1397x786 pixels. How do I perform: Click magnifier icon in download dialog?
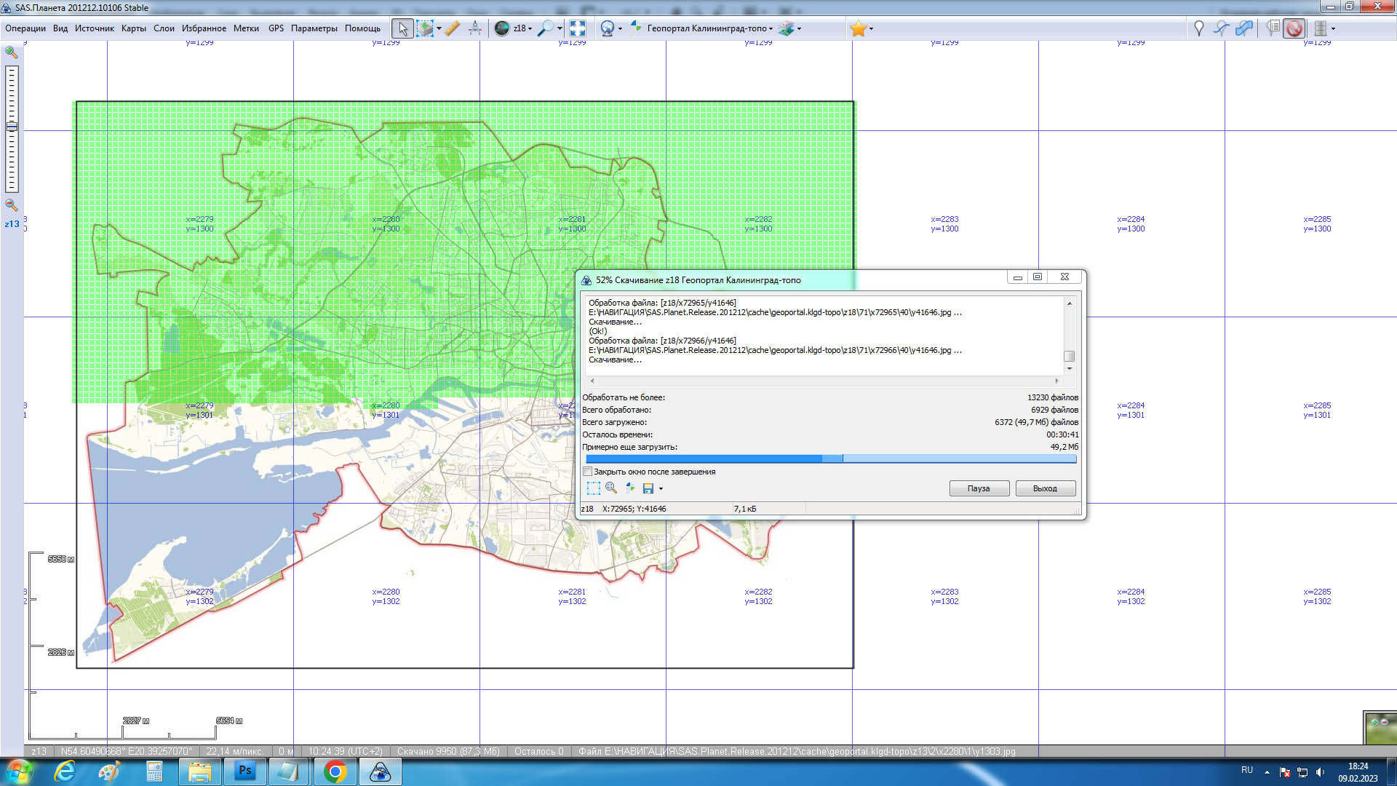[611, 488]
